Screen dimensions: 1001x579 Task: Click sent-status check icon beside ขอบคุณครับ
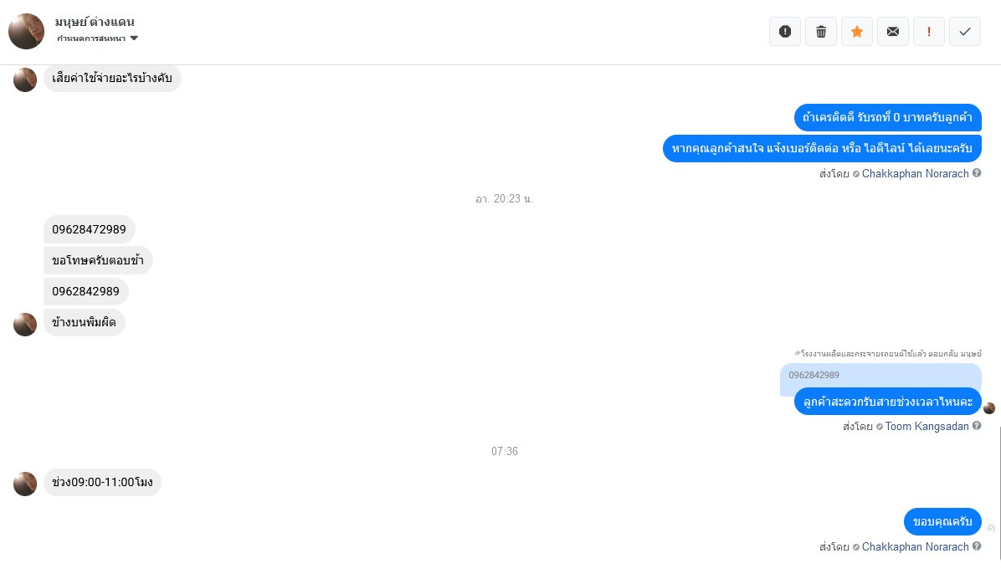pyautogui.click(x=992, y=529)
